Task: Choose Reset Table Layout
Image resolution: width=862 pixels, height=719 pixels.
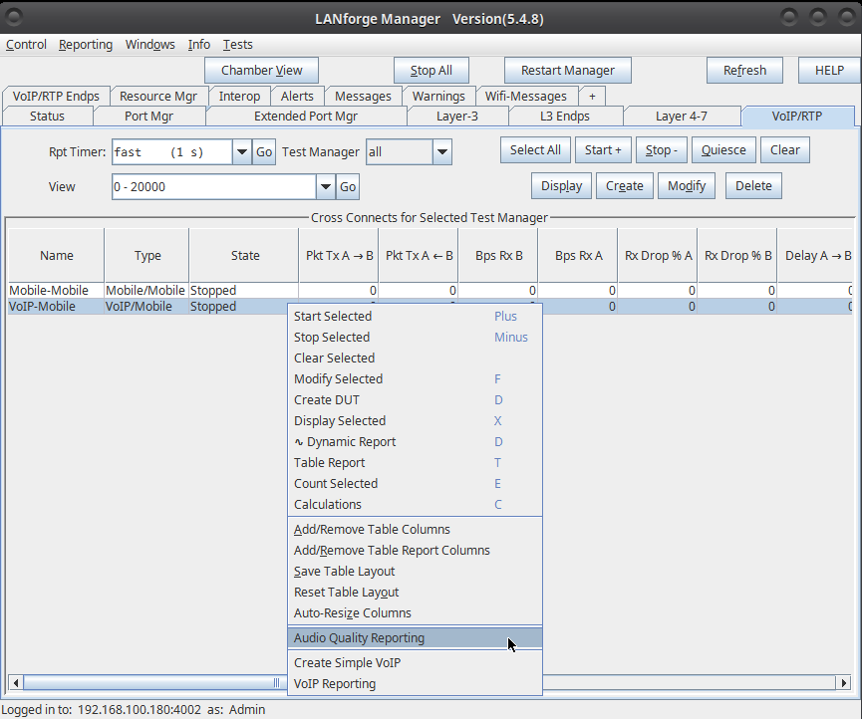Action: [416, 593]
